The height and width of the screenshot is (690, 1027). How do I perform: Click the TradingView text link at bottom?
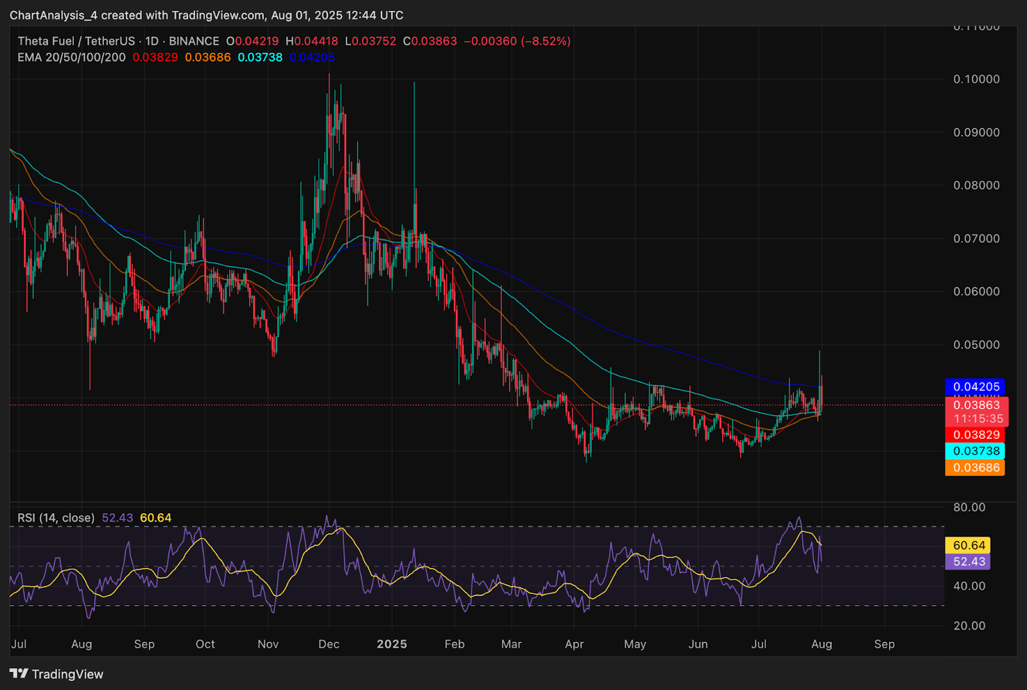click(67, 674)
